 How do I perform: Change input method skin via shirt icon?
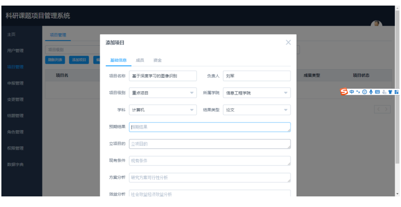[x=390, y=92]
